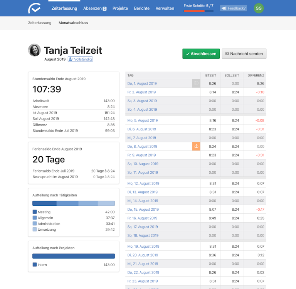Open Mi, 21. August 2019 link

(143, 264)
